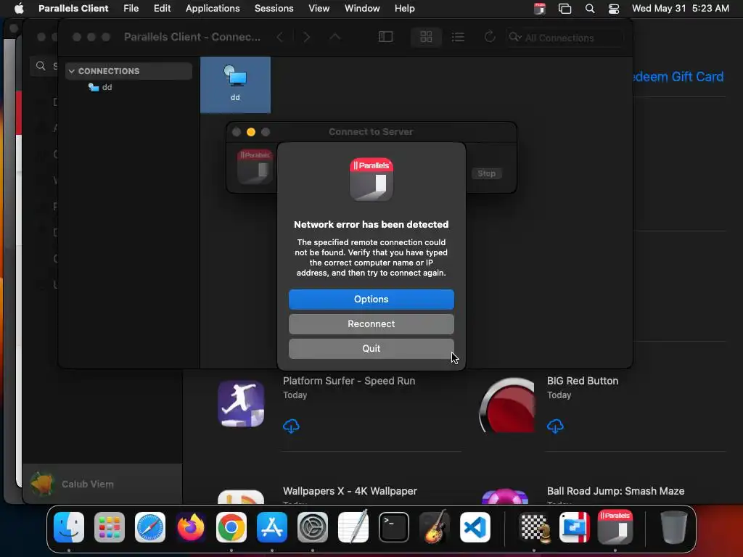Image resolution: width=743 pixels, height=557 pixels.
Task: Open Finder from the Dock
Action: click(x=69, y=527)
